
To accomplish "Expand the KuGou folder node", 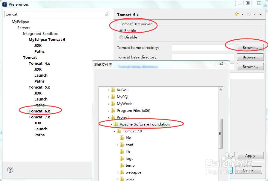I will (108, 90).
